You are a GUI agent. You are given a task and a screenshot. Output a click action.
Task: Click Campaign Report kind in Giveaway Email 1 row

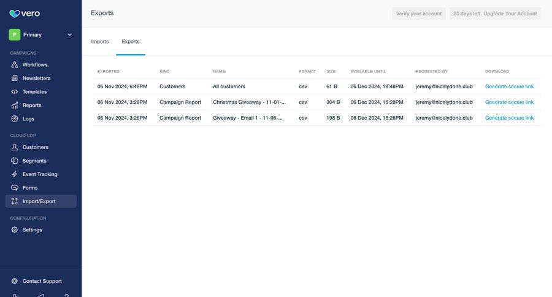coord(180,118)
